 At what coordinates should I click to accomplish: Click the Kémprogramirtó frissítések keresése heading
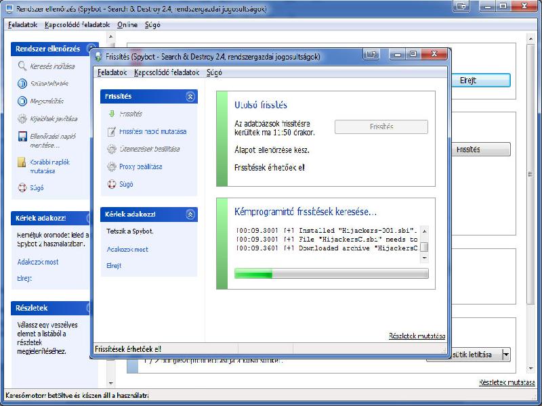pos(306,211)
